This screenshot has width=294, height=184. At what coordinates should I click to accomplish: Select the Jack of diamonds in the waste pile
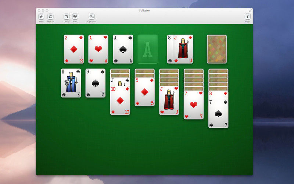[x=183, y=49]
